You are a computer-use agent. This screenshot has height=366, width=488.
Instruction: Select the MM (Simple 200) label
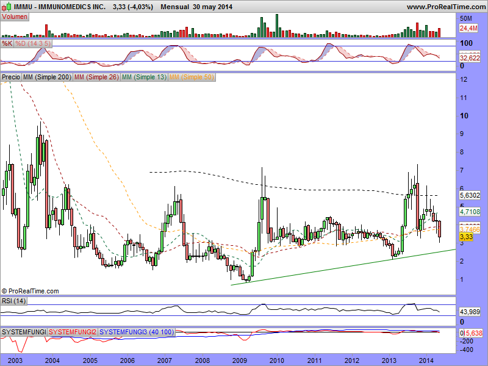tap(47, 77)
